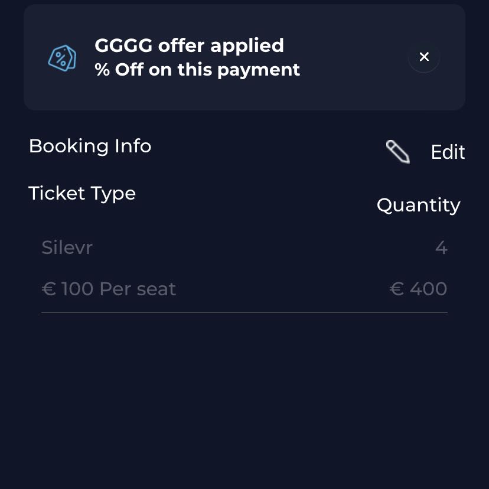Screen dimensions: 489x489
Task: Select the 'GGGG offer applied' title
Action: pyautogui.click(x=189, y=45)
